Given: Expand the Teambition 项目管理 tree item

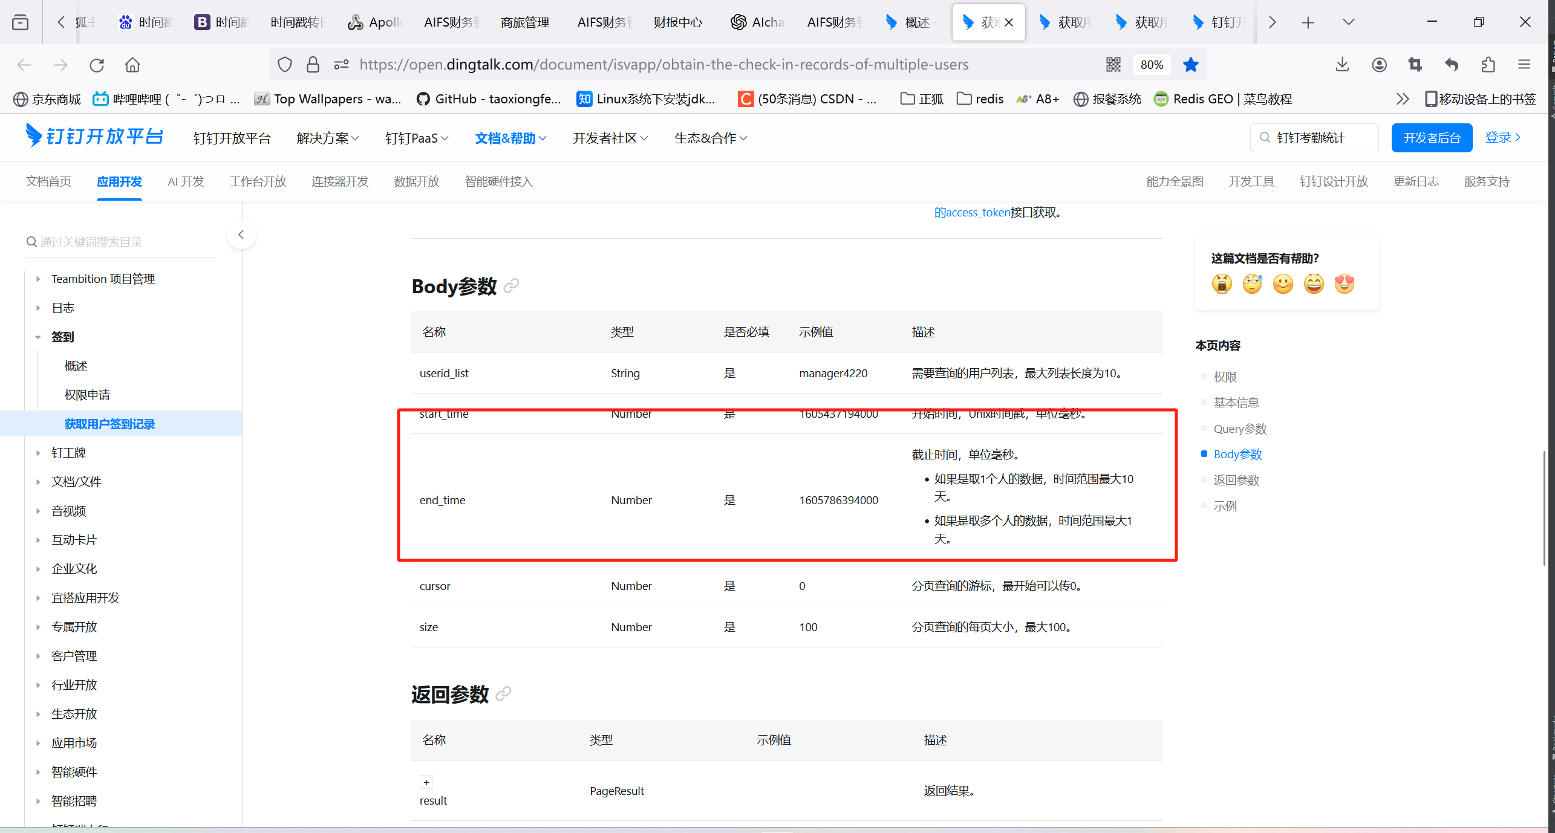Looking at the screenshot, I should click(x=38, y=279).
